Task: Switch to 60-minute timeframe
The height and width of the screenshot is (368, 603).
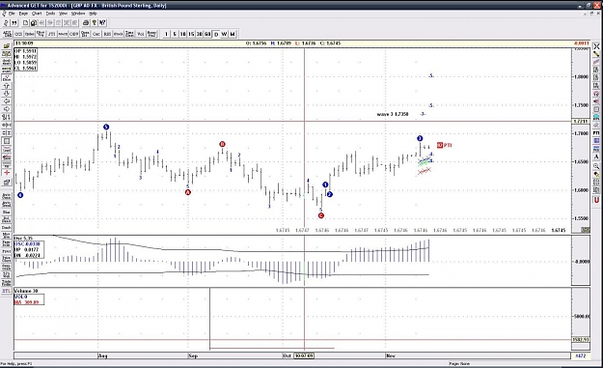Action: pos(207,34)
